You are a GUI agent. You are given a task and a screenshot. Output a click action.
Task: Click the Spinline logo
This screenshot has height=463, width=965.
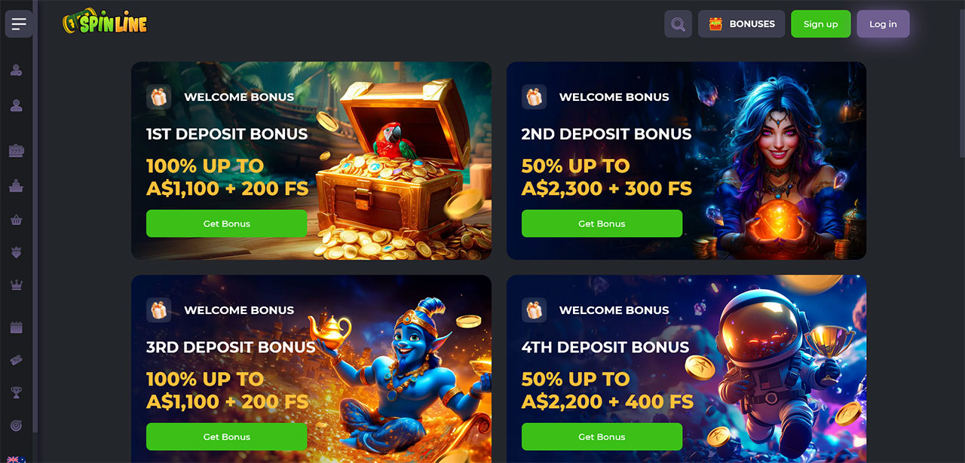click(x=105, y=22)
